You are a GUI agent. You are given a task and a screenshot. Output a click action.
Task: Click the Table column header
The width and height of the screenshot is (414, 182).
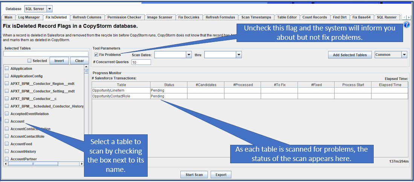[121, 85]
